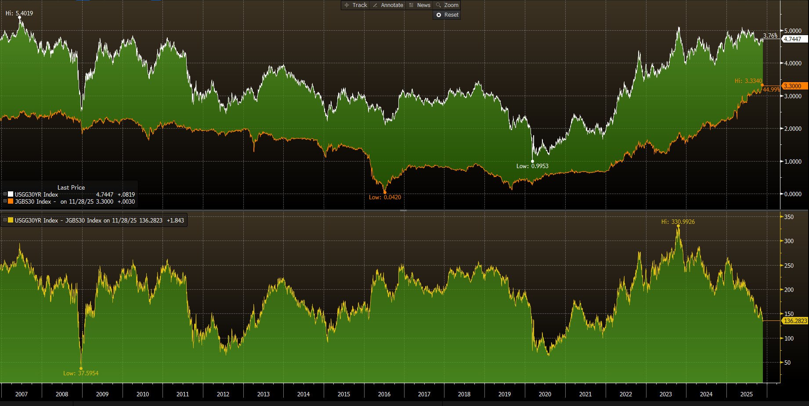Click the white USGG30YR color swatch
The width and height of the screenshot is (809, 406).
pos(11,194)
